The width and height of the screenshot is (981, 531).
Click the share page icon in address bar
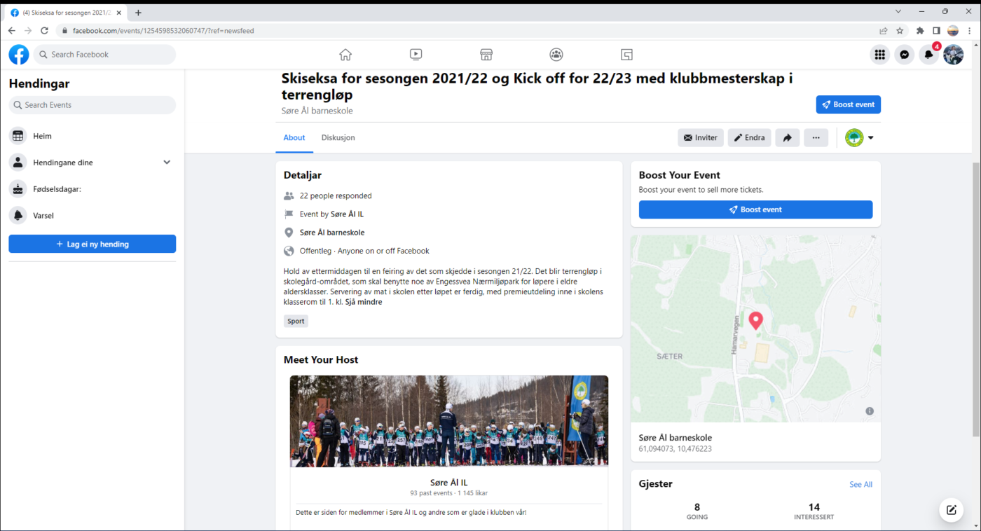(884, 31)
